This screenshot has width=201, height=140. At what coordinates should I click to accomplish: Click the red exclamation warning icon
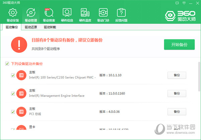pyautogui.click(x=19, y=45)
